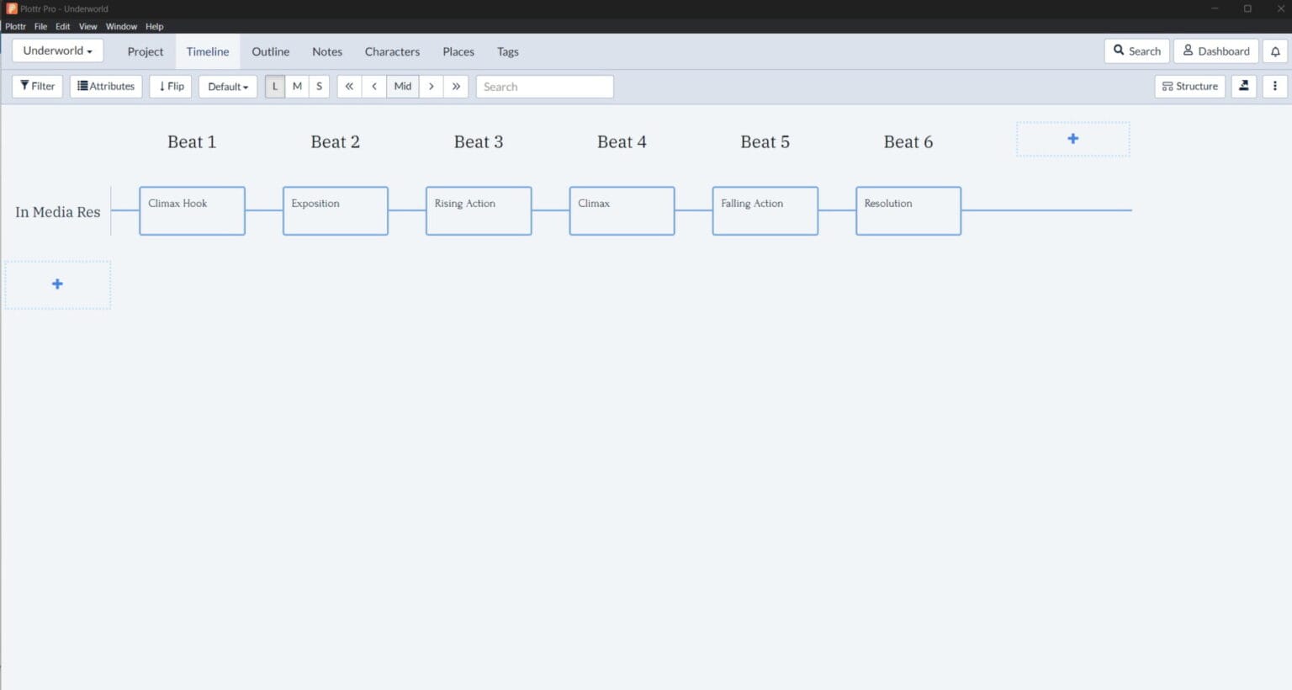Add a new beat column
Screen dimensions: 1292x690
pyautogui.click(x=1072, y=139)
